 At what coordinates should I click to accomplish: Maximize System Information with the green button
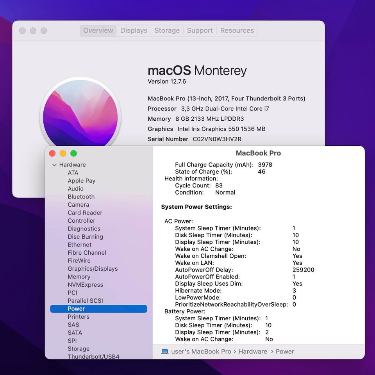tap(74, 154)
